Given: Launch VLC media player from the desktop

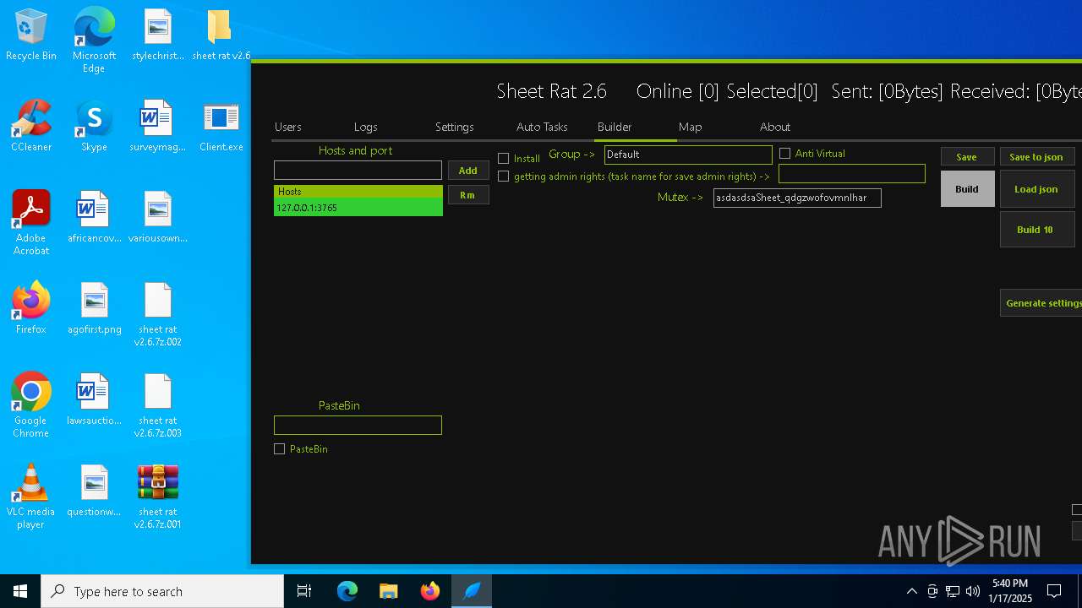Looking at the screenshot, I should (31, 491).
